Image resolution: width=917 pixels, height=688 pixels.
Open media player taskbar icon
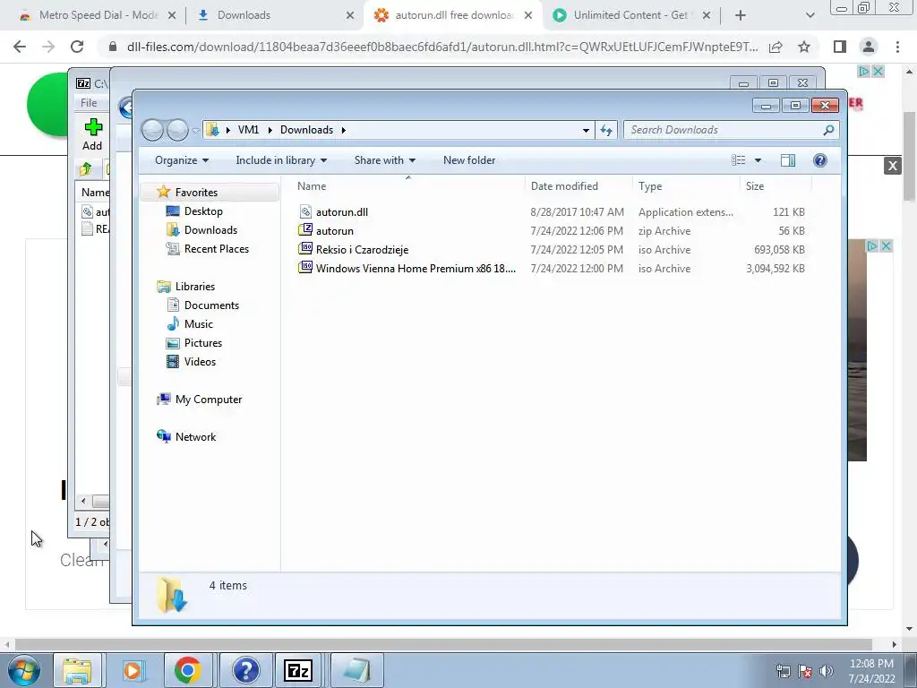tap(133, 670)
